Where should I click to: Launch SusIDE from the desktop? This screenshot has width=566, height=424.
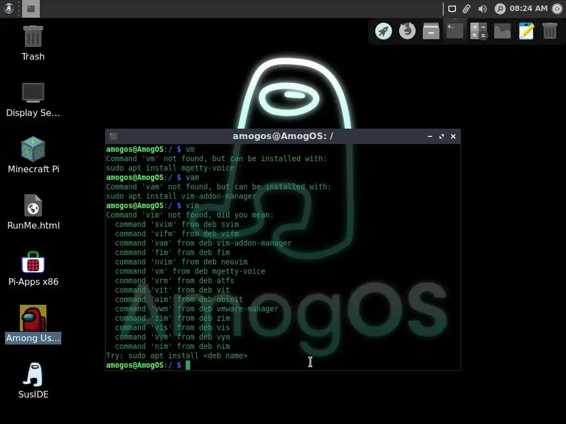33,381
